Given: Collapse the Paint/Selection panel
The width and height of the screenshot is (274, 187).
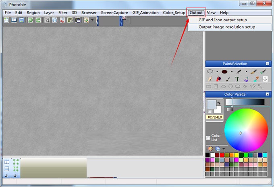Looking at the screenshot, I should click(268, 64).
